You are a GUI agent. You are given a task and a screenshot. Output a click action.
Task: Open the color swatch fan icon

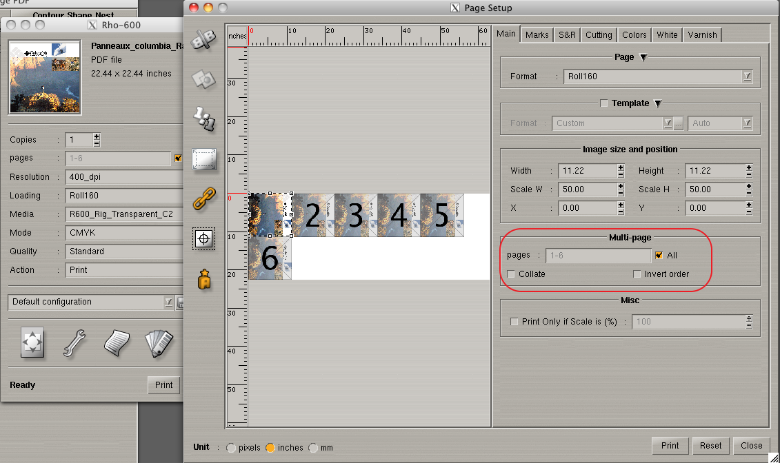point(158,342)
